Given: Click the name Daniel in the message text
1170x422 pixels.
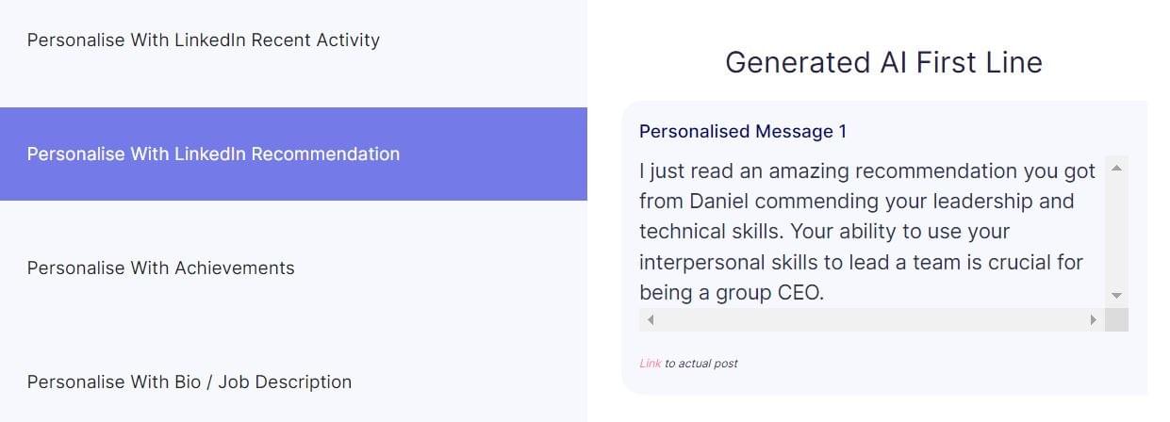Looking at the screenshot, I should [721, 202].
